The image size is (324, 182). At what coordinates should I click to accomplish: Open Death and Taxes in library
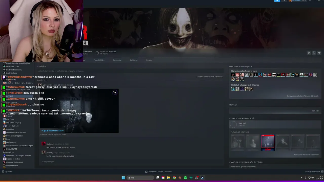tap(13, 66)
